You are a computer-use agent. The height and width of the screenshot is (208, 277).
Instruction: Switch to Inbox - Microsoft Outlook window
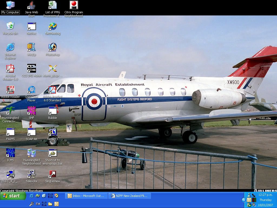(86, 196)
